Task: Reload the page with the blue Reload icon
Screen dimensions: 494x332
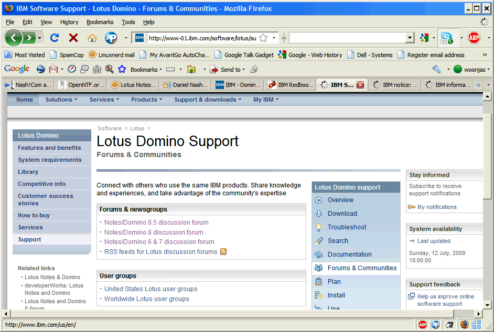Action: 55,38
